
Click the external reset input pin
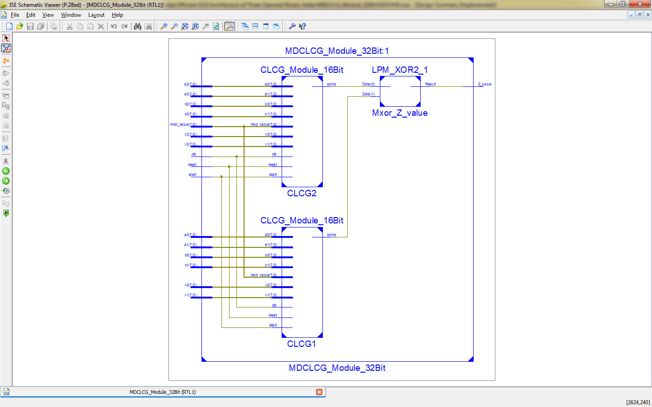point(192,165)
